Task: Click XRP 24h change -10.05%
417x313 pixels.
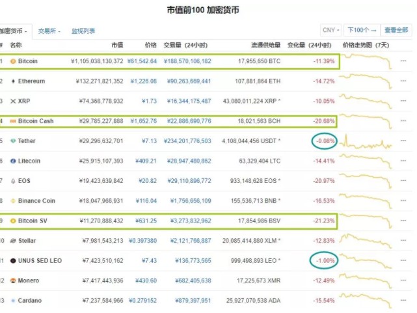Action: click(324, 101)
